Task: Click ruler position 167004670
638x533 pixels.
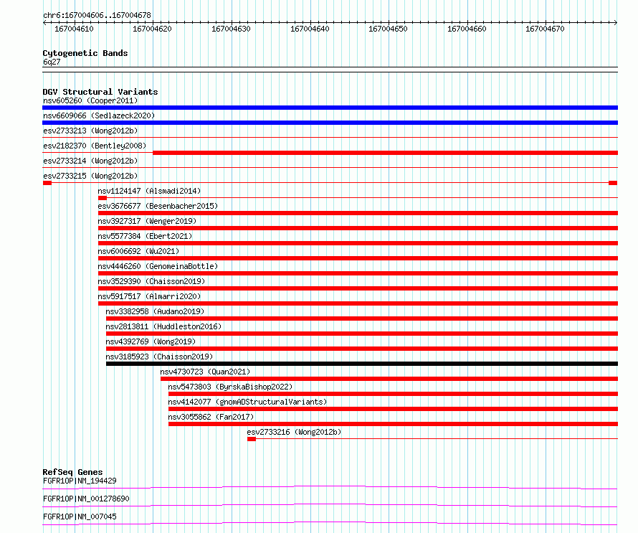Action: (545, 29)
